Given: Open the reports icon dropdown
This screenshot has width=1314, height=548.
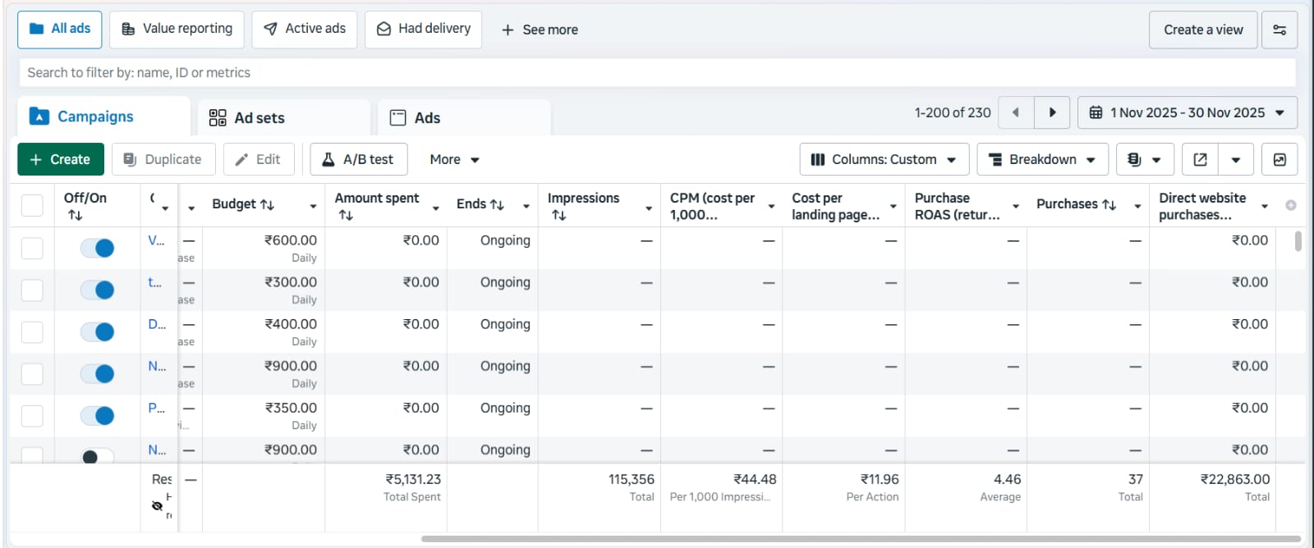Looking at the screenshot, I should (1143, 159).
